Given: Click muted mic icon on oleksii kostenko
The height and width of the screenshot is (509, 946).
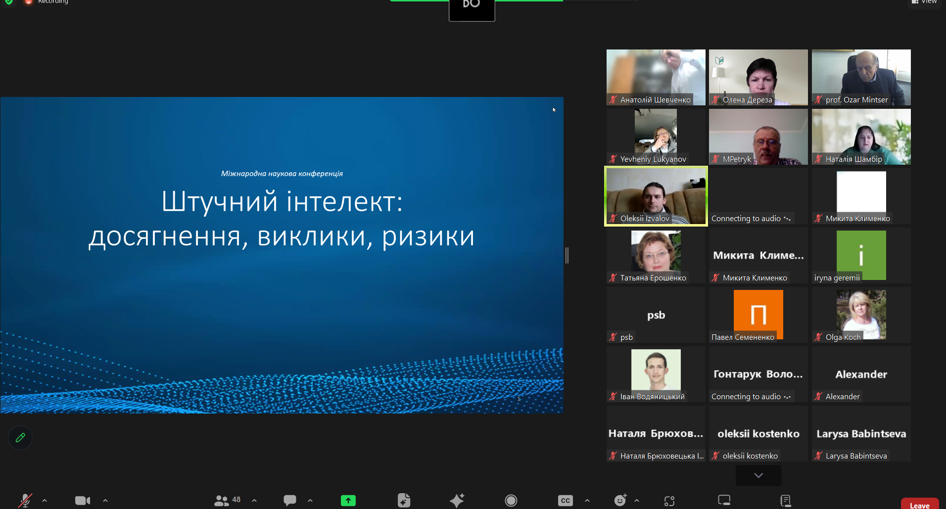Looking at the screenshot, I should coord(715,456).
